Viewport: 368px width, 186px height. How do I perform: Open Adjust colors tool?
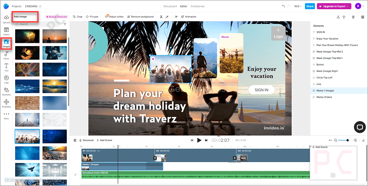114,17
